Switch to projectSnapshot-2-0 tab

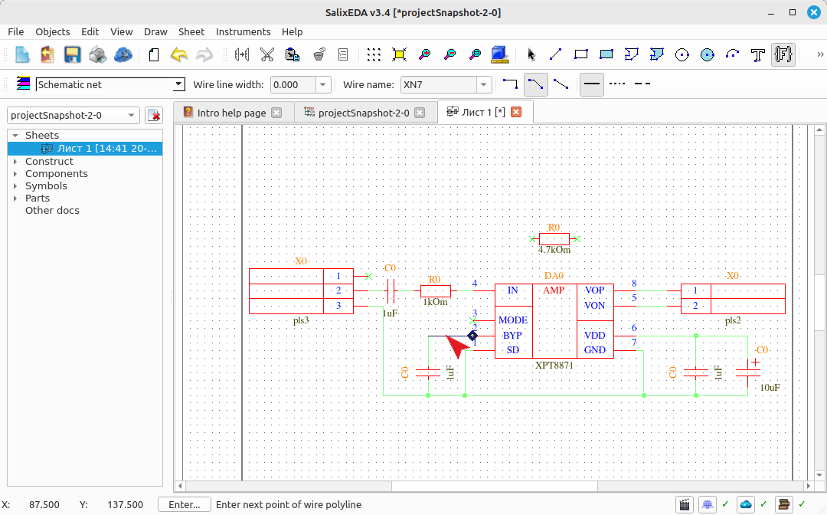coord(364,113)
